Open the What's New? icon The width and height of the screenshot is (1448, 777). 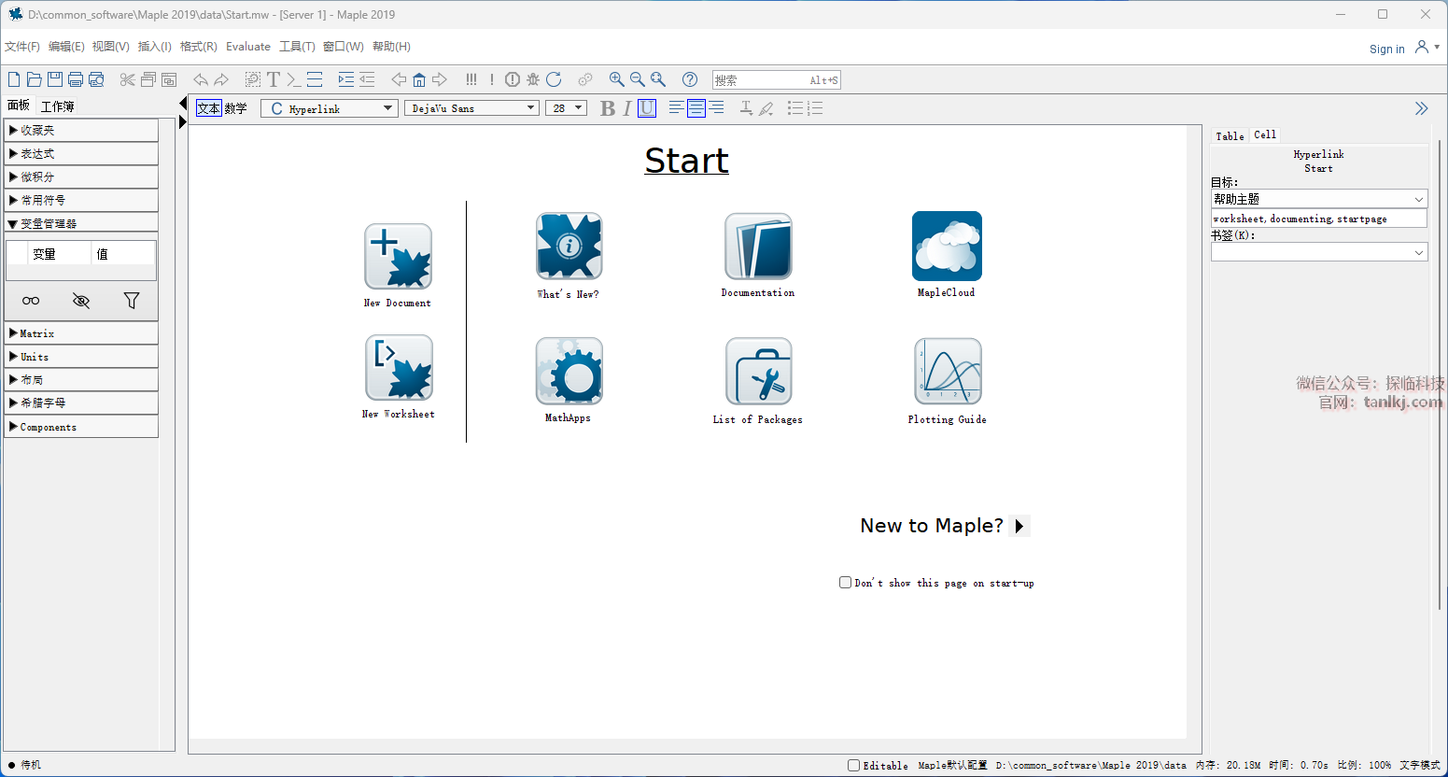pos(569,247)
